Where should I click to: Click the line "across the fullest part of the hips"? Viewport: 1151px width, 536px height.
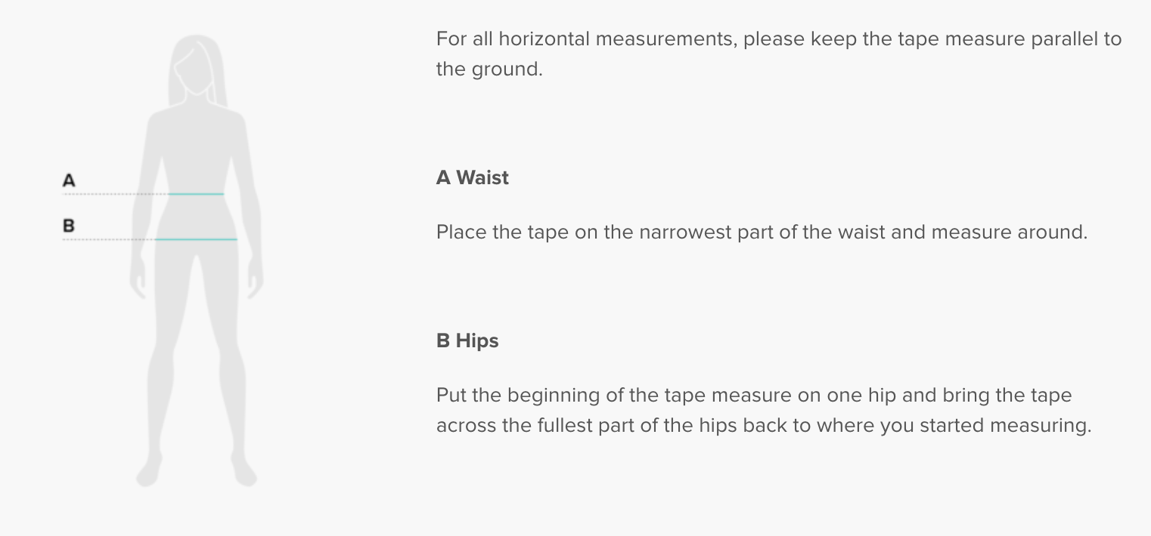point(764,425)
